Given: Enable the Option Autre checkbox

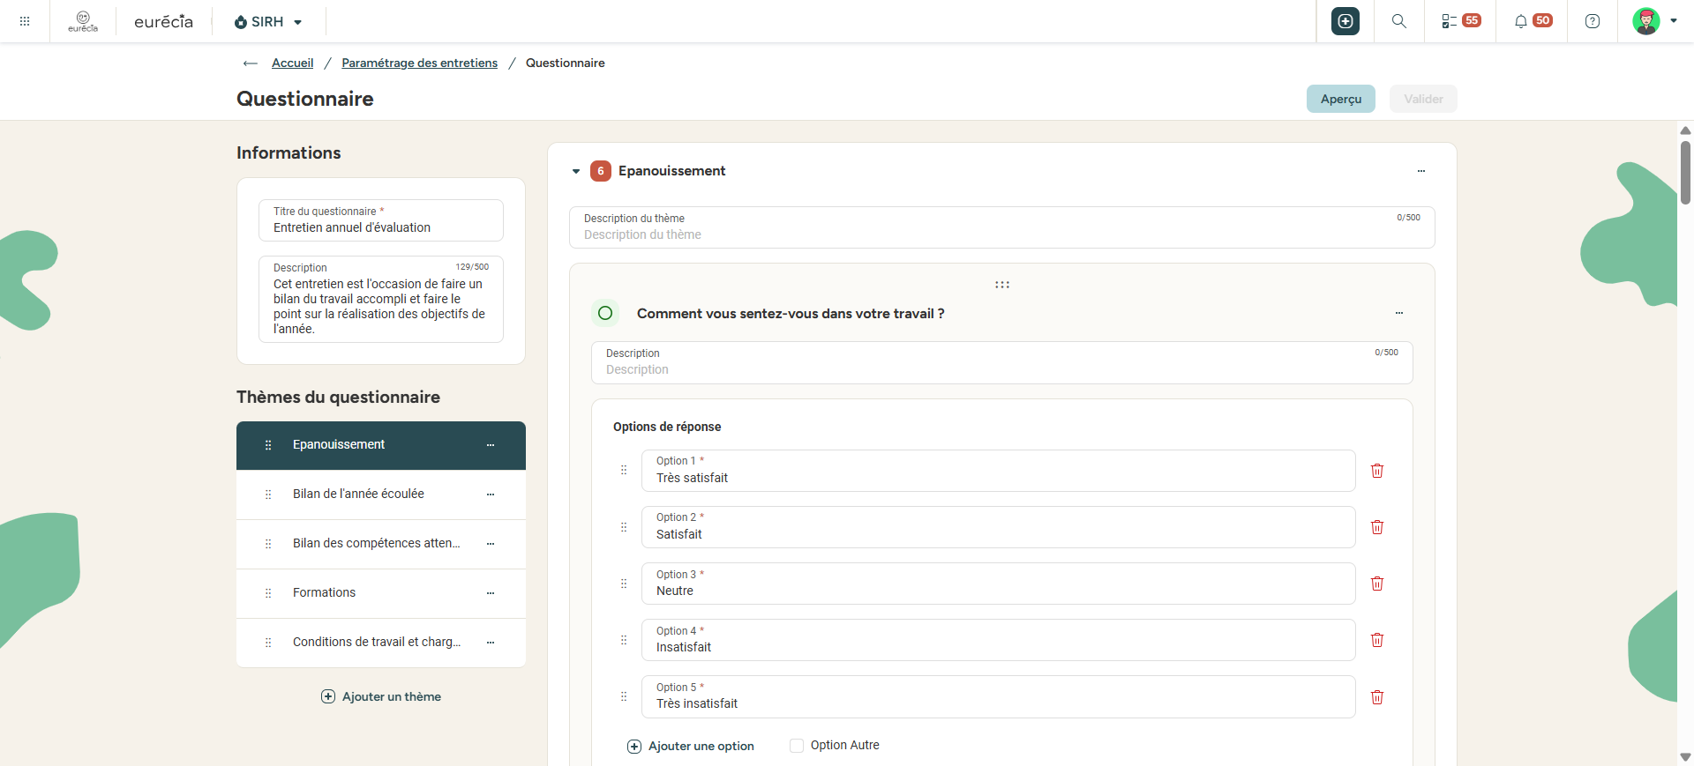Looking at the screenshot, I should pos(797,746).
